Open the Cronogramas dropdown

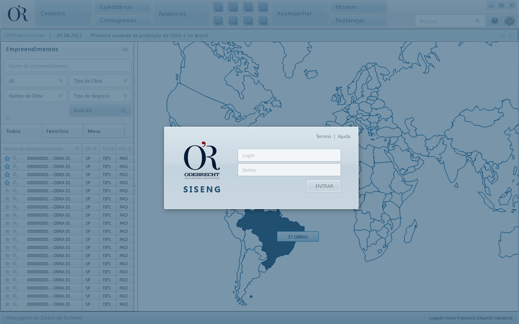(x=122, y=20)
